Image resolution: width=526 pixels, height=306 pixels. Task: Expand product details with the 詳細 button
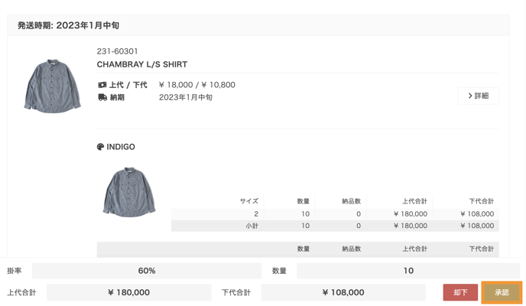(478, 96)
